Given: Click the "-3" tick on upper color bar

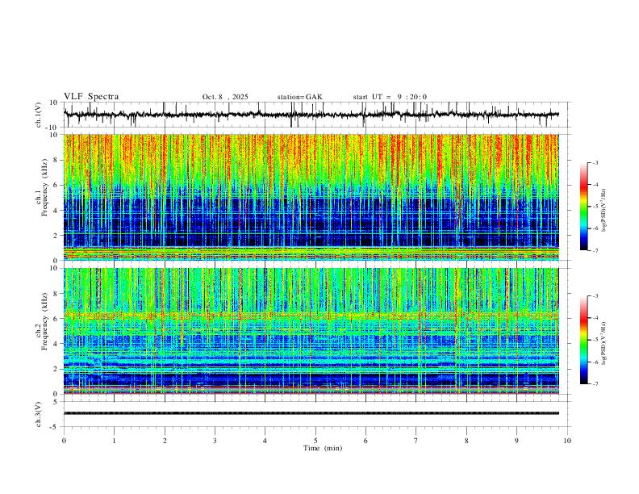Looking at the screenshot, I should pyautogui.click(x=595, y=162).
